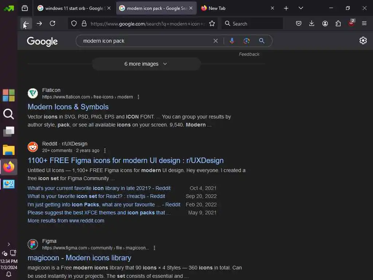Open More results from www.reddit.com

coord(66,221)
